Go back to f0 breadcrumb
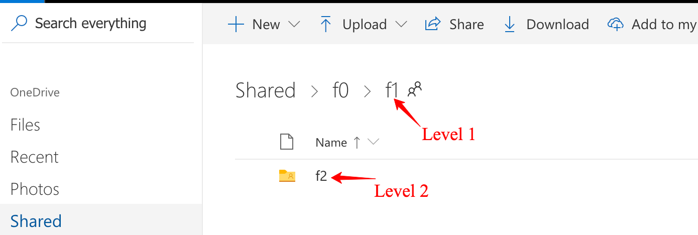698x235 pixels. [x=340, y=91]
